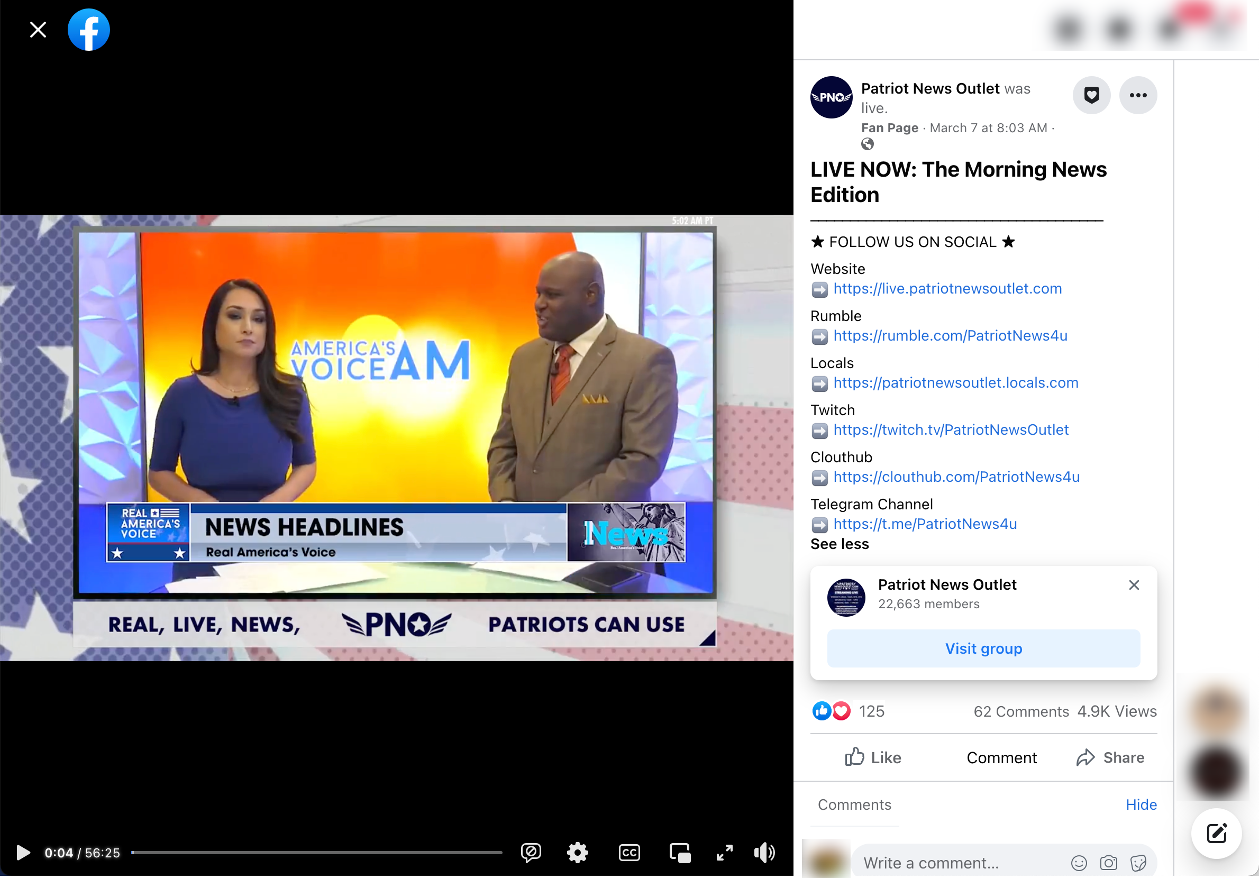Toggle closed captions CC button

tap(629, 853)
